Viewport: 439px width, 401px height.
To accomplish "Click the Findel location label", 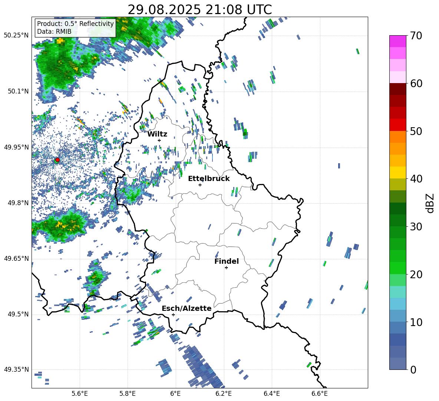I will [227, 261].
